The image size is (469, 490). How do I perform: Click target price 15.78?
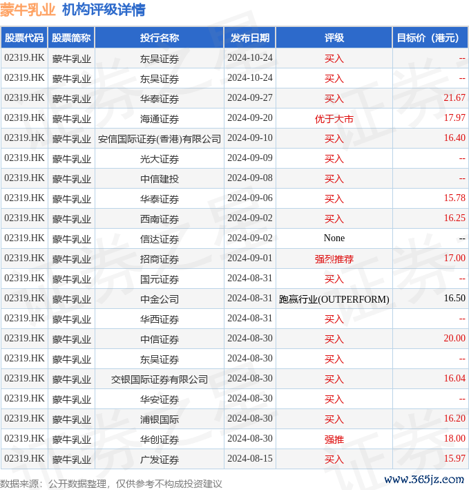[454, 198]
